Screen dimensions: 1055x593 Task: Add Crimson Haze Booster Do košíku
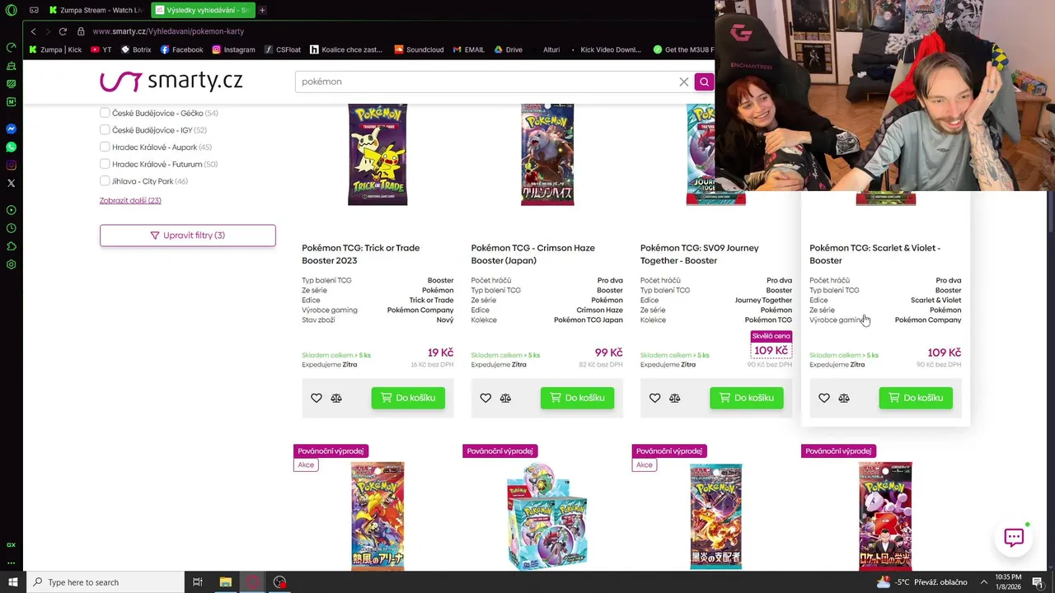pos(577,398)
